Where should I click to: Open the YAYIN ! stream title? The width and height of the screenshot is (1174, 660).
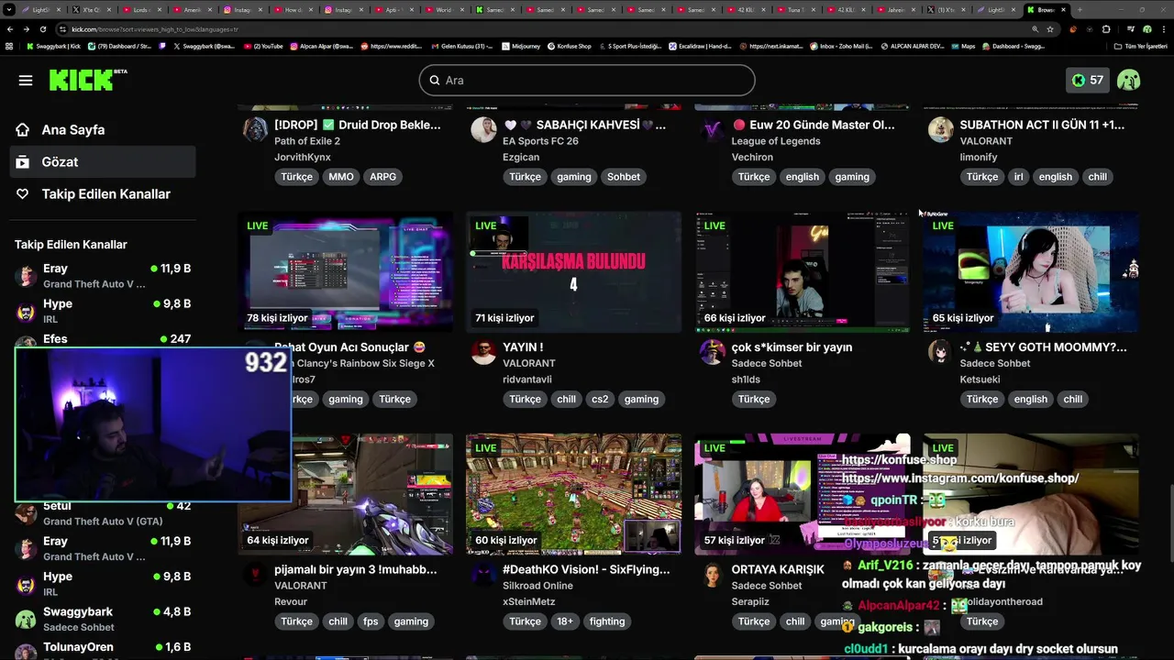(x=523, y=347)
